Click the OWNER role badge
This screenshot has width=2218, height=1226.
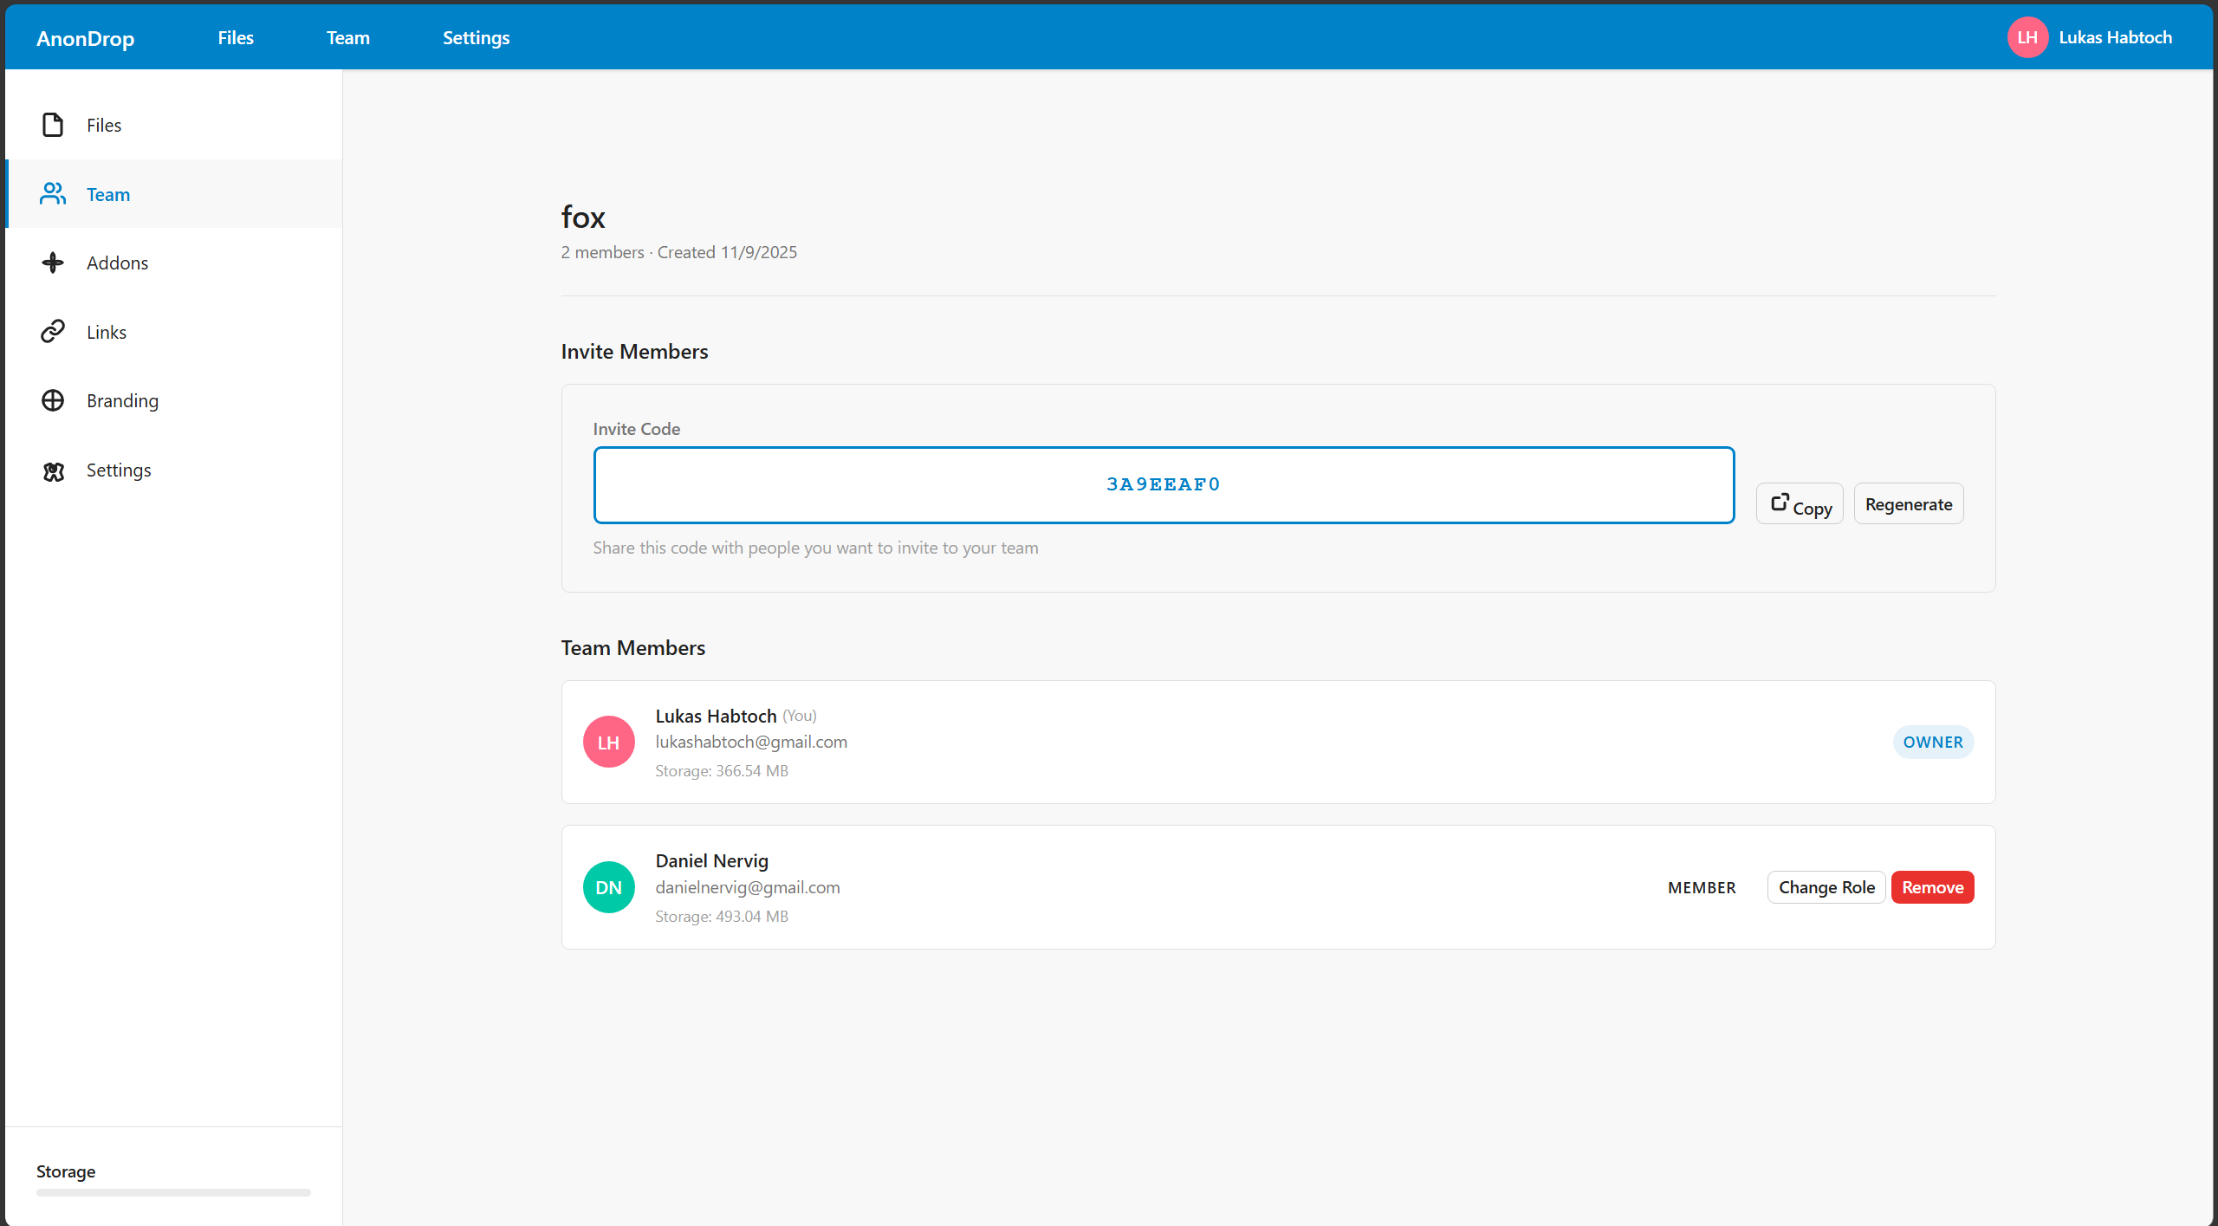(1933, 742)
